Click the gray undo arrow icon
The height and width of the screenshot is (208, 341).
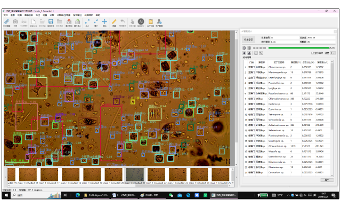pyautogui.click(x=123, y=21)
